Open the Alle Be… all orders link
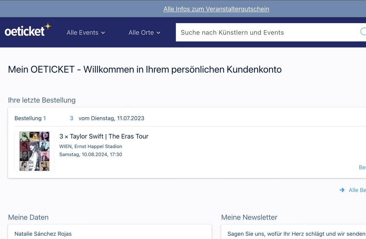366x239 pixels. [x=357, y=190]
